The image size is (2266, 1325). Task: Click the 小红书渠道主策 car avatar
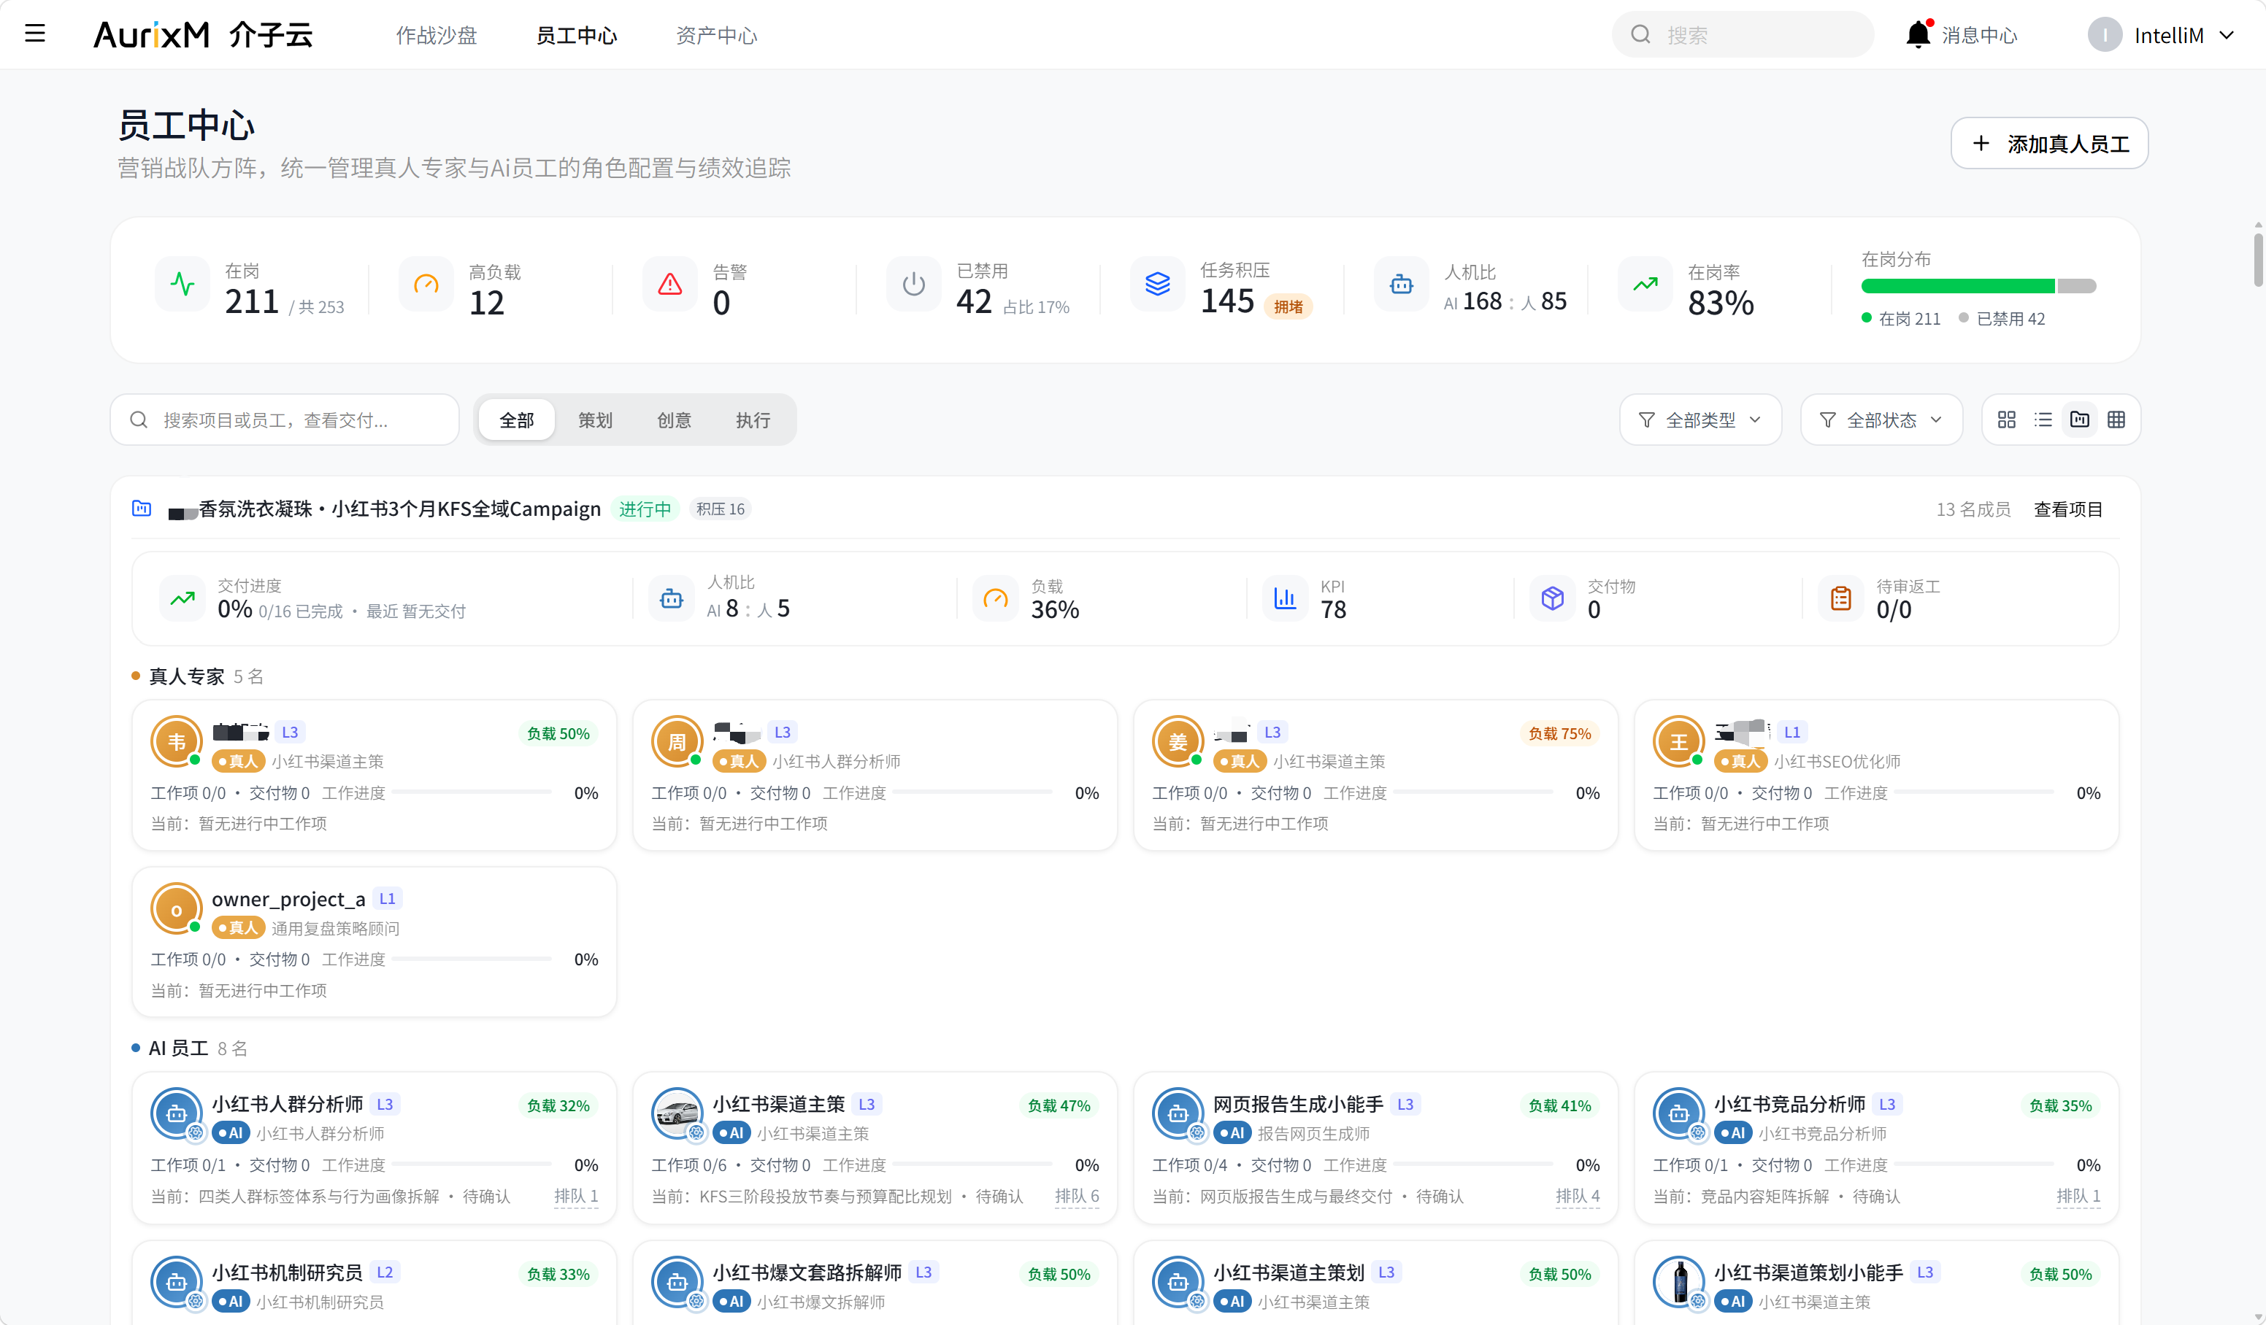click(x=677, y=1113)
